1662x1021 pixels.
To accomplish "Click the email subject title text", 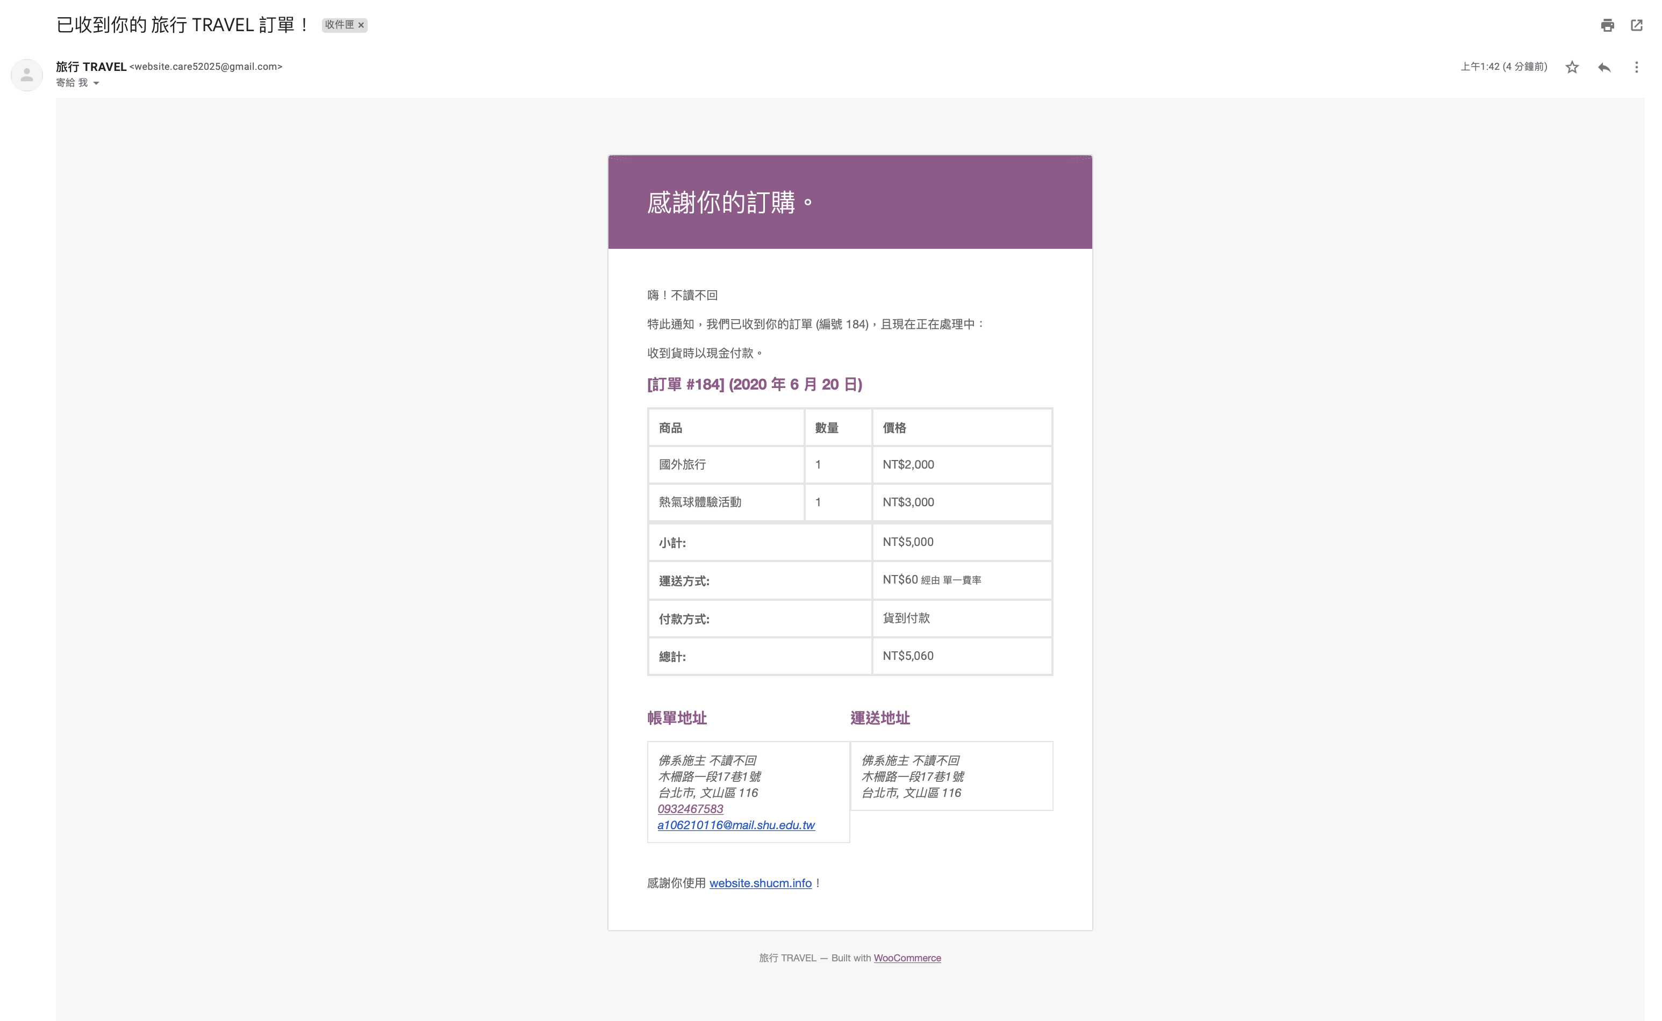I will (x=182, y=25).
